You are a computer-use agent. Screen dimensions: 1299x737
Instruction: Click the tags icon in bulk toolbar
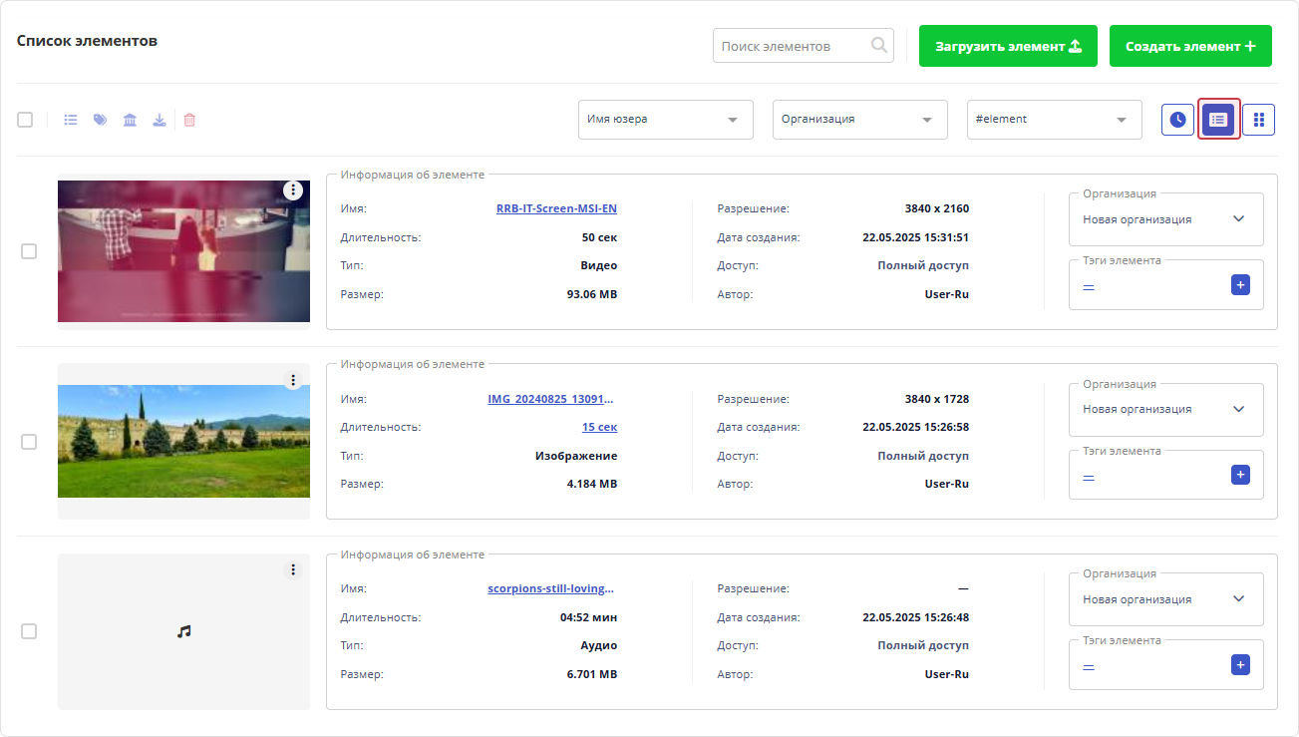tap(100, 120)
